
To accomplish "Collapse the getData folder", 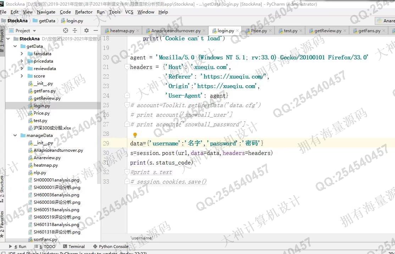I will pyautogui.click(x=15, y=46).
